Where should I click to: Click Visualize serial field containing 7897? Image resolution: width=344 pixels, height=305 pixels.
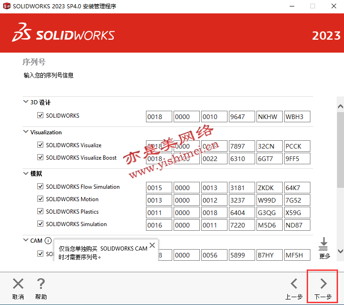click(242, 146)
